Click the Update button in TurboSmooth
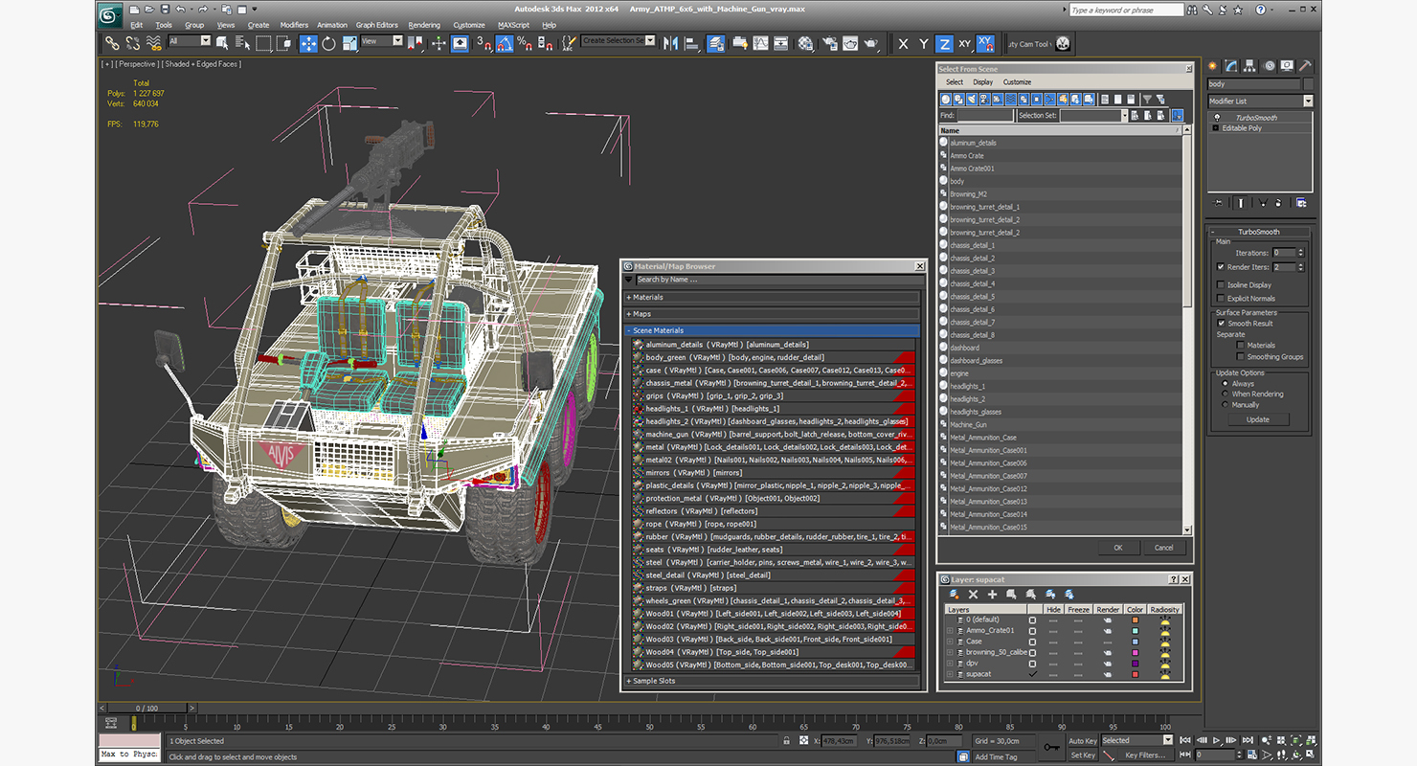 1257,419
